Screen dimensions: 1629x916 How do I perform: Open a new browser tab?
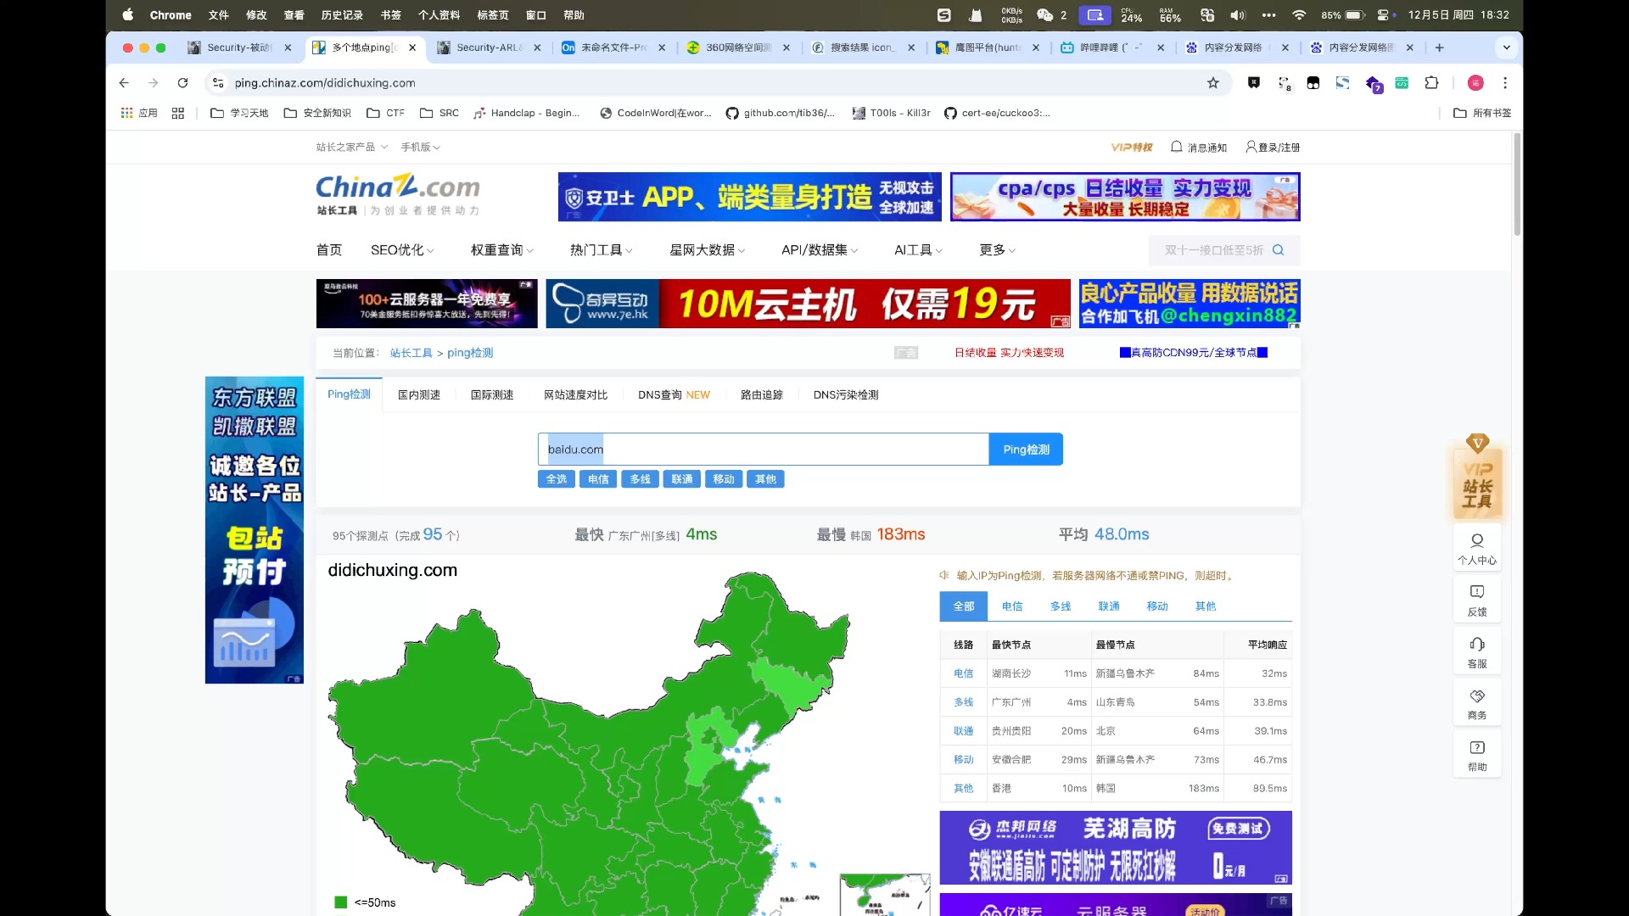coord(1440,47)
